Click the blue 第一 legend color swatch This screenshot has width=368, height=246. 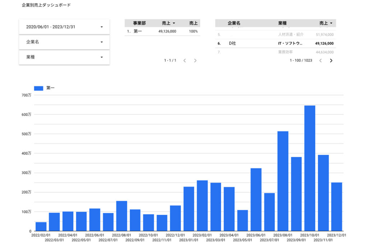pyautogui.click(x=38, y=88)
